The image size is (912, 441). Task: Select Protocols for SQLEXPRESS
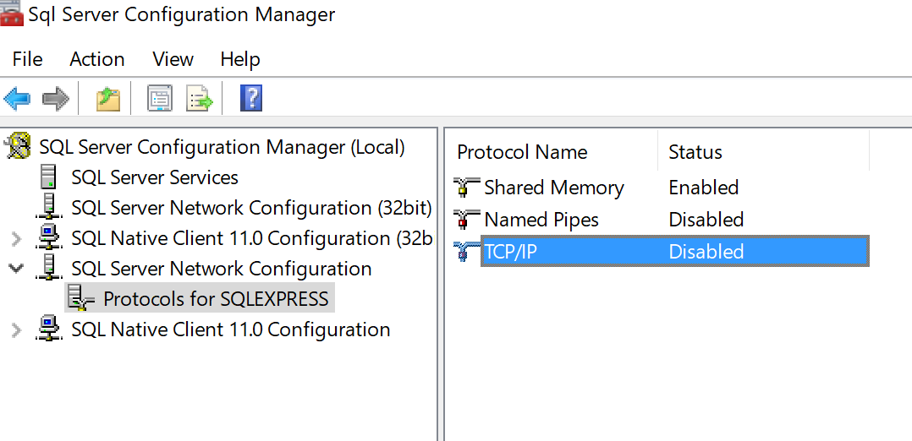coord(216,299)
